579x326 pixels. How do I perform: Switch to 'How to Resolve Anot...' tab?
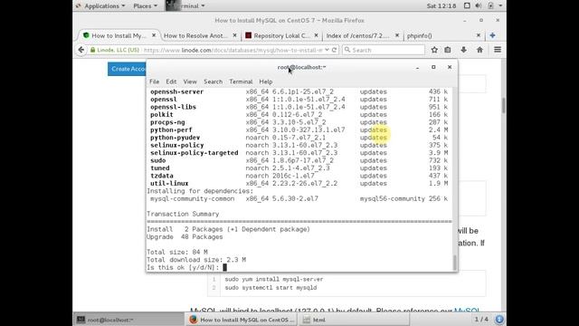[x=200, y=35]
